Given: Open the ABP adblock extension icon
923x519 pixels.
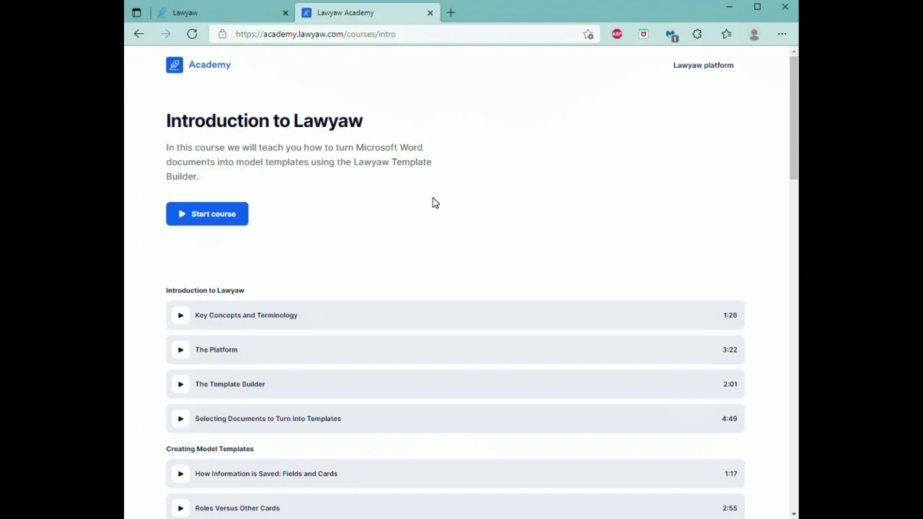Looking at the screenshot, I should tap(617, 34).
